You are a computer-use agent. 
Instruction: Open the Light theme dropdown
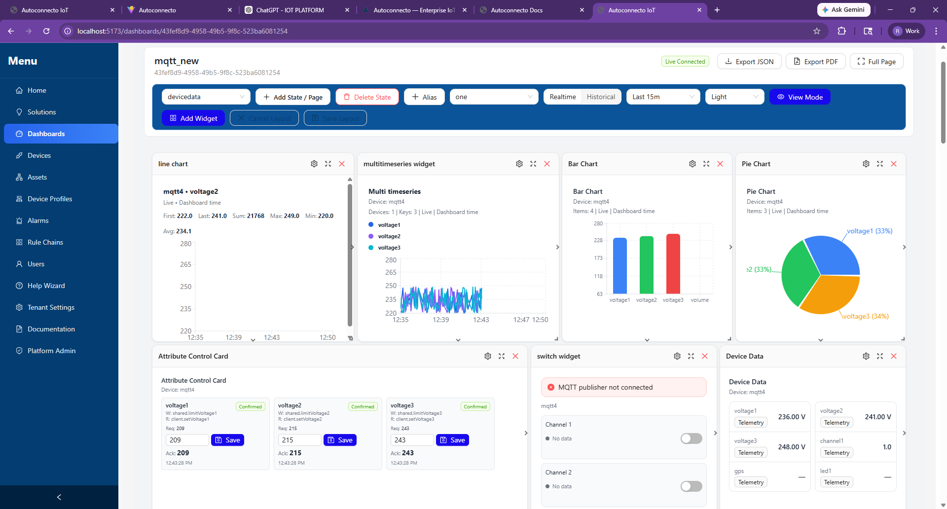coord(735,97)
